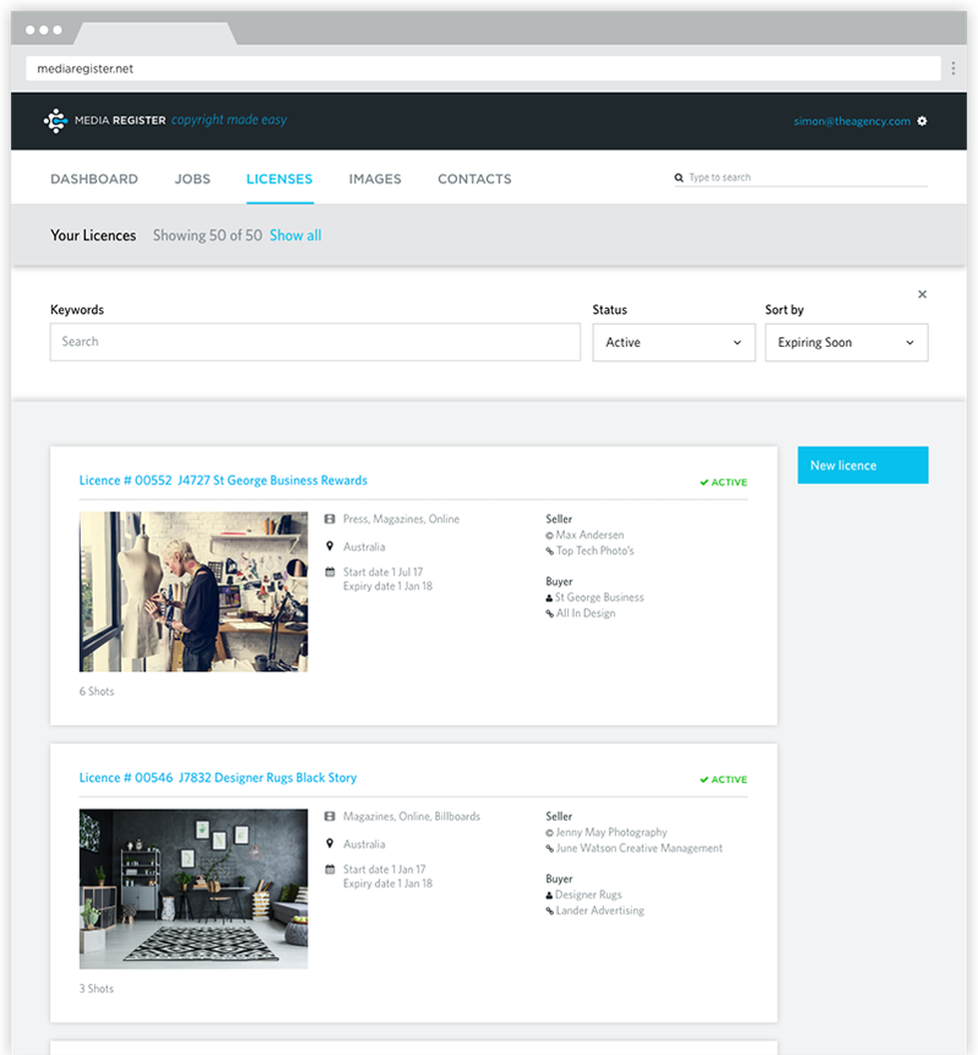Click the New licence button
The width and height of the screenshot is (978, 1055).
(862, 465)
